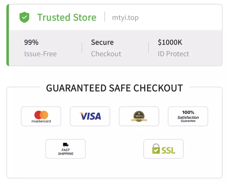Click the Guaranteed Safe Checkout heading
Viewport: 229px width, 183px height.
coord(114,88)
